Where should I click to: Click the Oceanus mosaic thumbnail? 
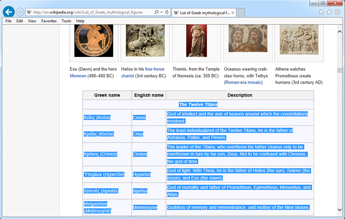coord(248,41)
